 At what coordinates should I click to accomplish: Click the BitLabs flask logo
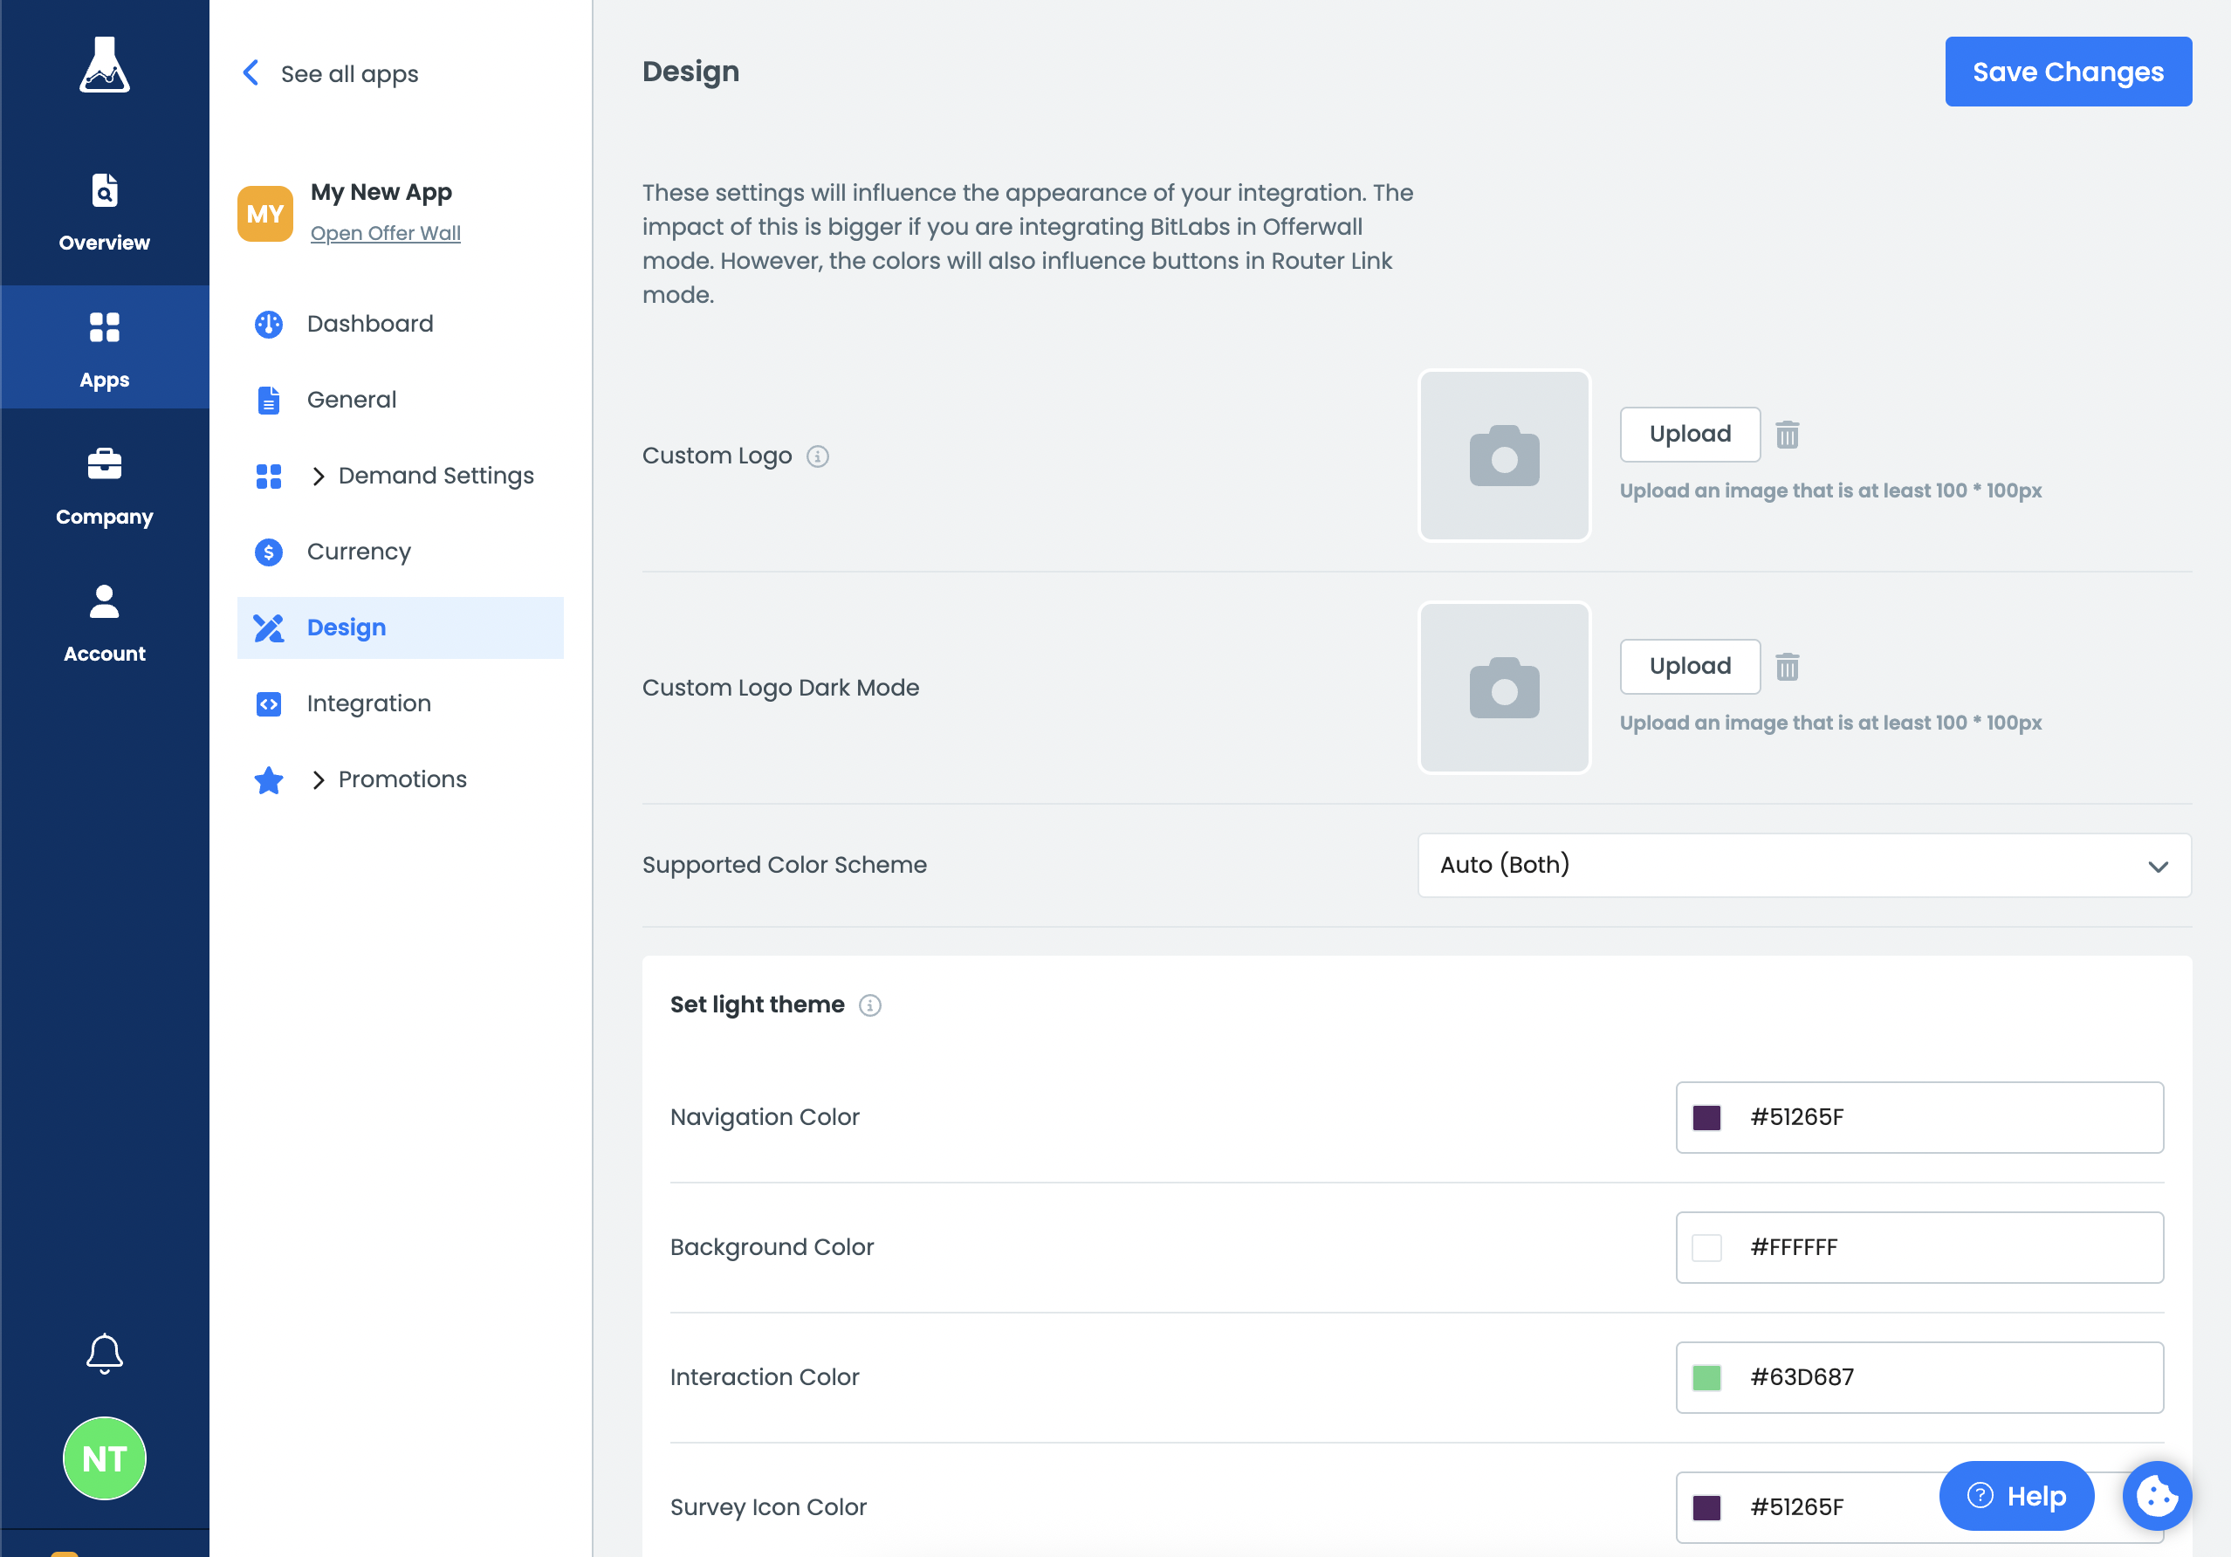pyautogui.click(x=104, y=65)
